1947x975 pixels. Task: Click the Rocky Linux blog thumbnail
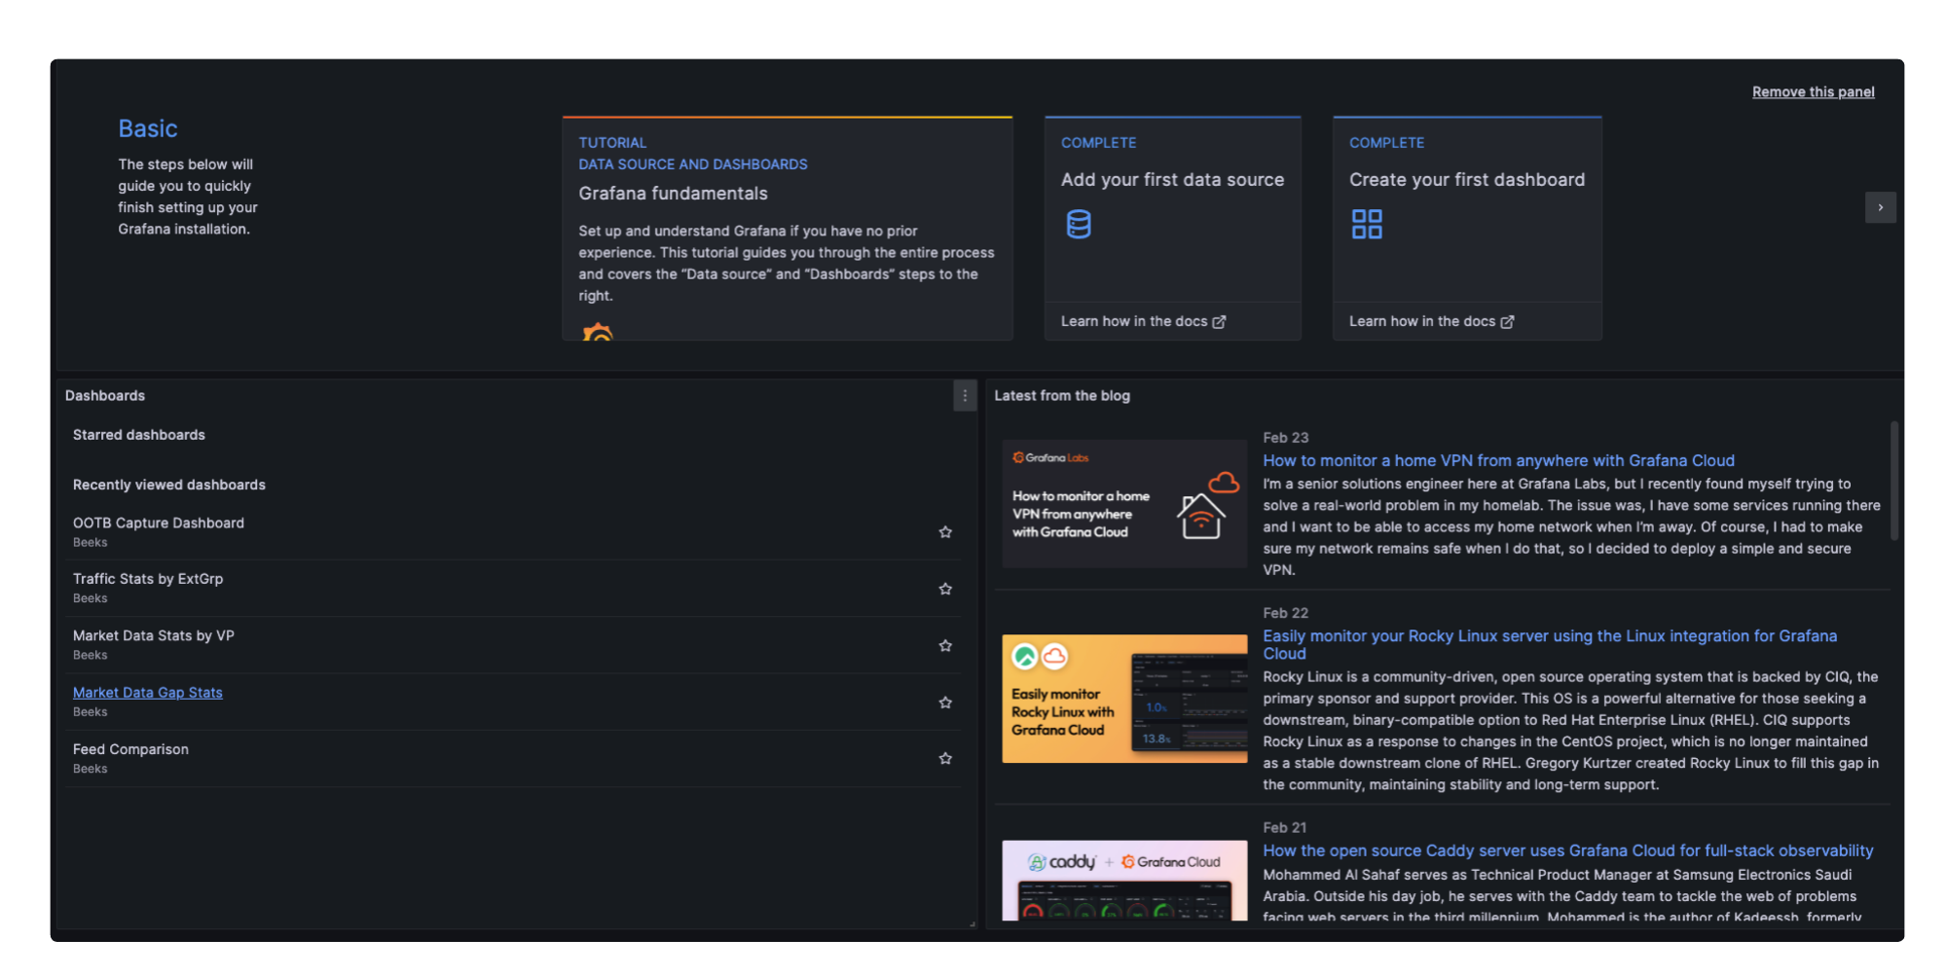point(1124,699)
